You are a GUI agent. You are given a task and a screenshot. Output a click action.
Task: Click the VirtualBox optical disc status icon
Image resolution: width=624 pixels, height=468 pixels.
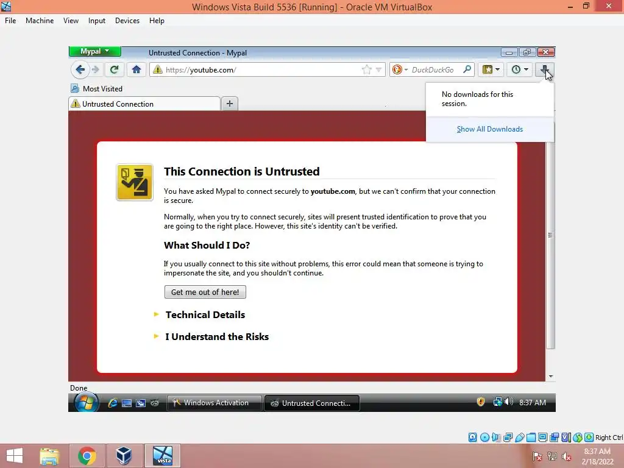click(x=484, y=438)
